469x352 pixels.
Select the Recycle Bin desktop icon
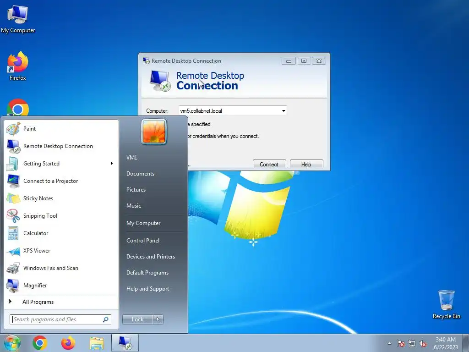(446, 304)
